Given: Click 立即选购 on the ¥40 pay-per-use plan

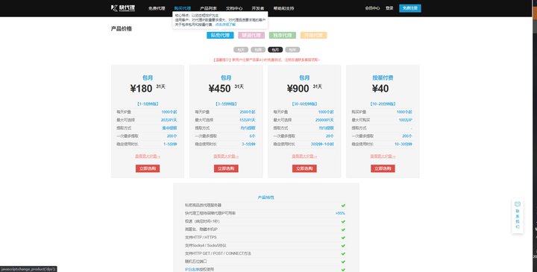Looking at the screenshot, I should [383, 168].
